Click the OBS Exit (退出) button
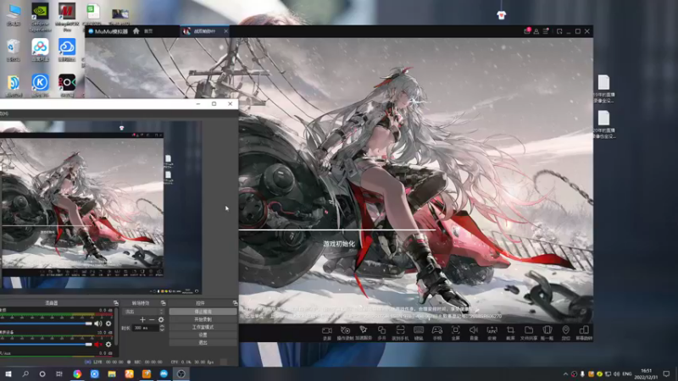Screen dimensions: 678x381 [x=203, y=343]
